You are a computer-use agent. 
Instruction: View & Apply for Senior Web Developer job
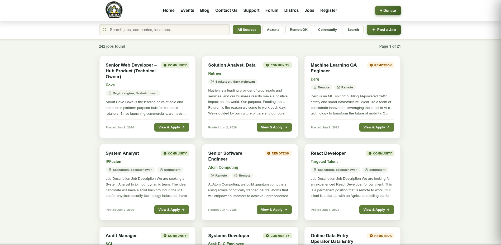[172, 127]
